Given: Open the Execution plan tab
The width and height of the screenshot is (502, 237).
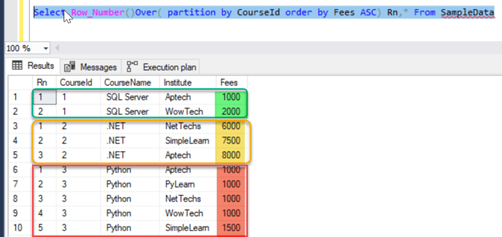Looking at the screenshot, I should pyautogui.click(x=161, y=67).
